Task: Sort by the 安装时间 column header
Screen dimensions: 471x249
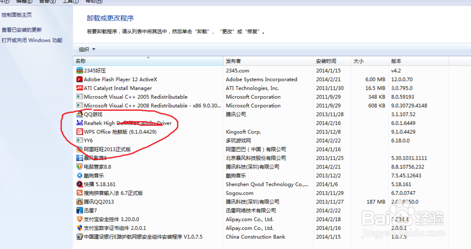Action: coord(332,61)
